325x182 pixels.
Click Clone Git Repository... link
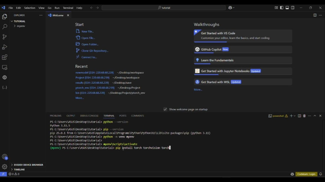point(95,51)
